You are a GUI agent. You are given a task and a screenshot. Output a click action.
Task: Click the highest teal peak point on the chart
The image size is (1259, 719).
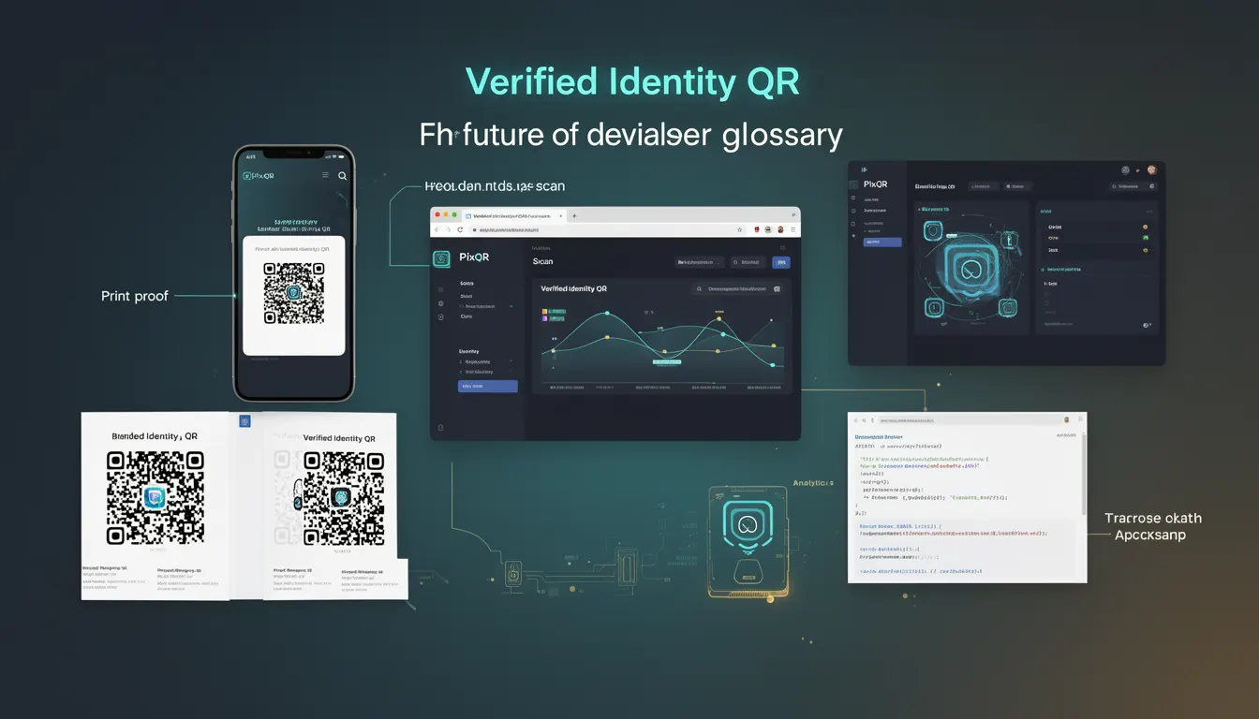[x=607, y=313]
